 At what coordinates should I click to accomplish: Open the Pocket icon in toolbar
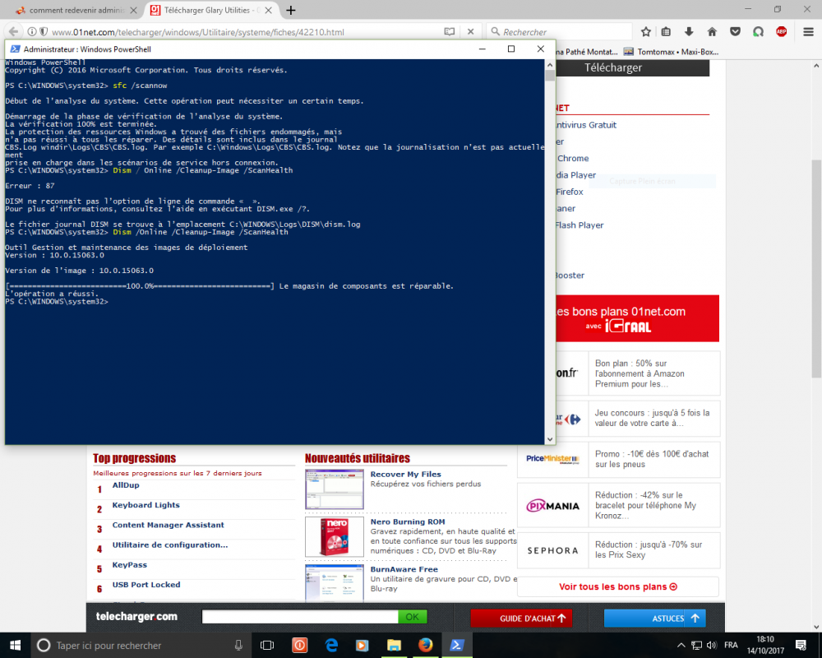(735, 32)
